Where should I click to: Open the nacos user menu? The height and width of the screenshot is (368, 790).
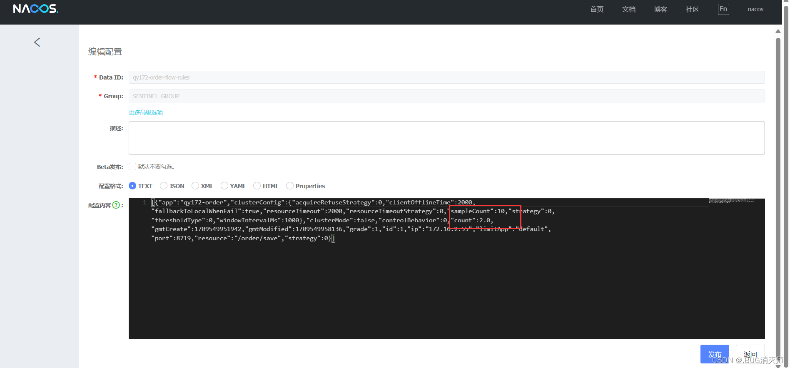[755, 9]
